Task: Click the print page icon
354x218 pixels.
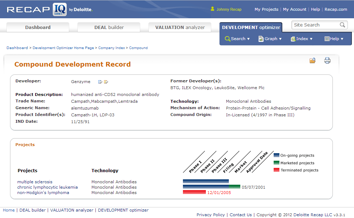Action: pyautogui.click(x=327, y=60)
